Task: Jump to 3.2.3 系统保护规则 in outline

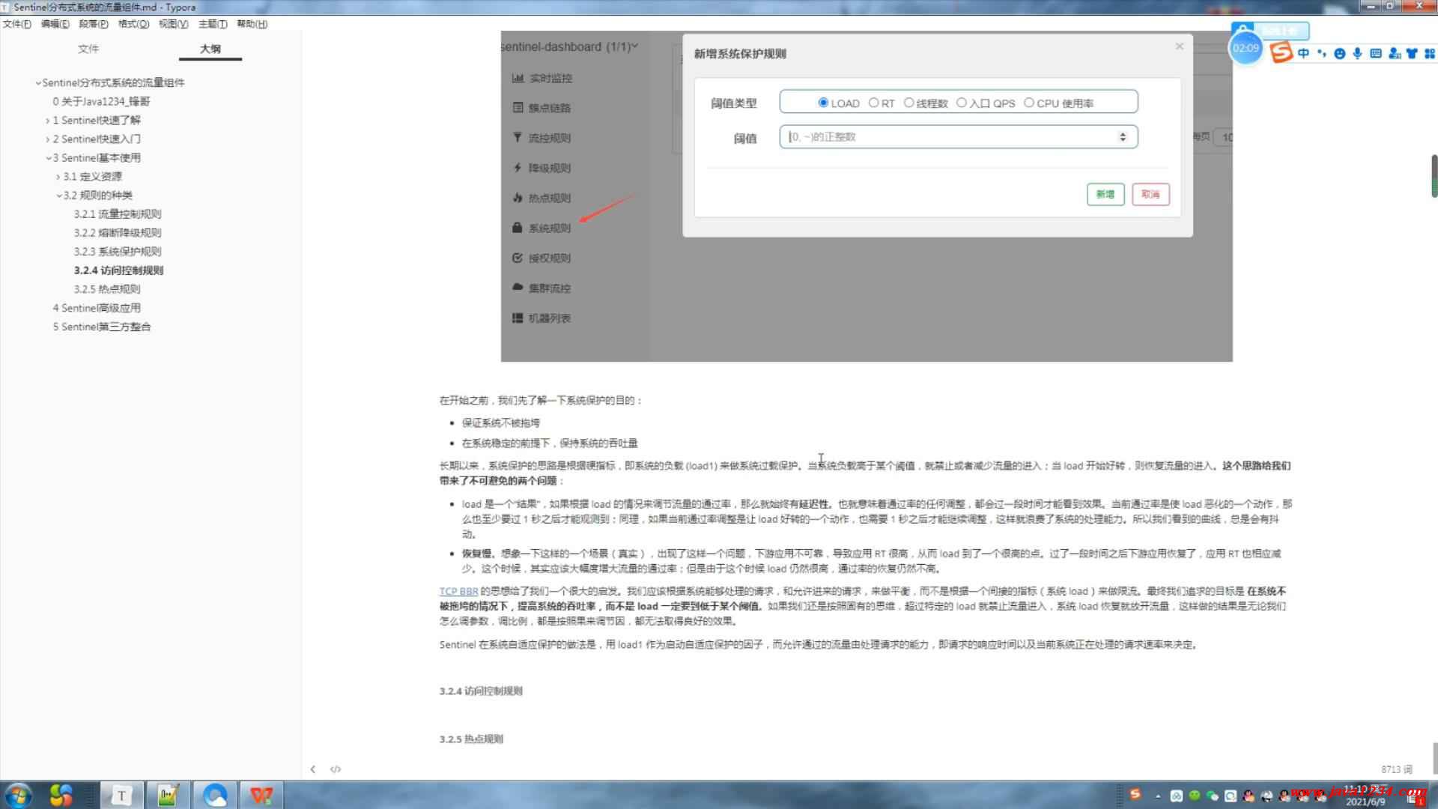Action: [118, 252]
